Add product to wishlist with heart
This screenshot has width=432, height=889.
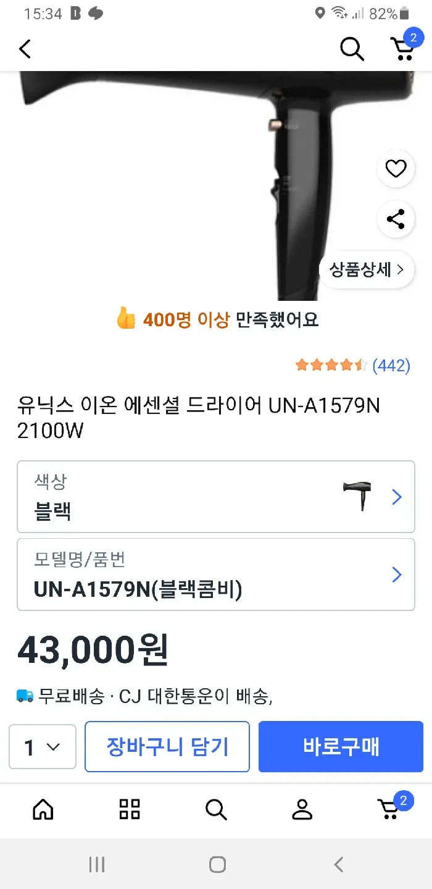coord(396,168)
